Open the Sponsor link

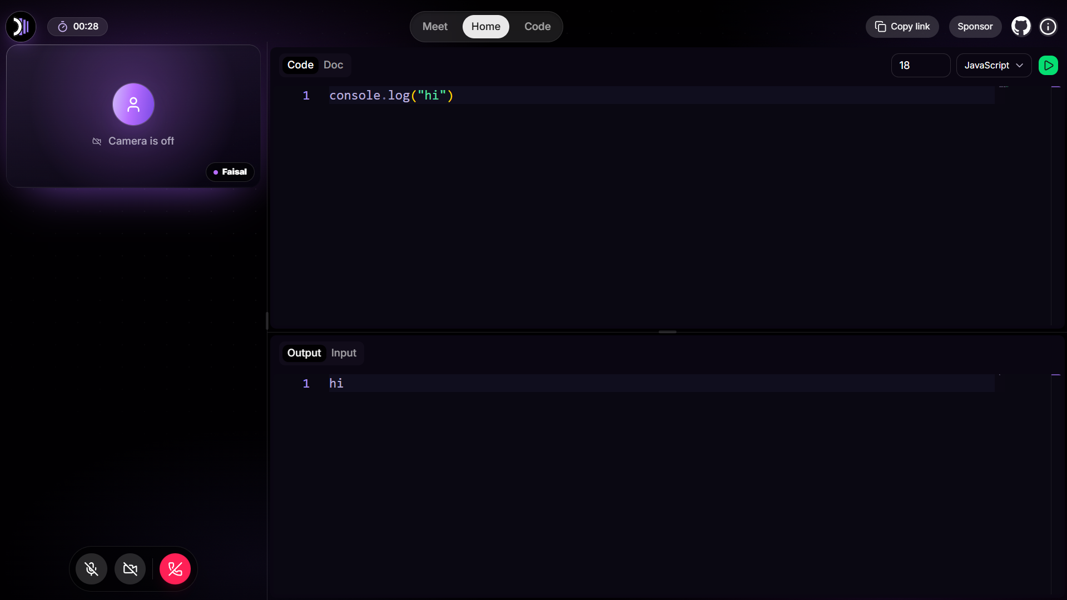point(975,27)
